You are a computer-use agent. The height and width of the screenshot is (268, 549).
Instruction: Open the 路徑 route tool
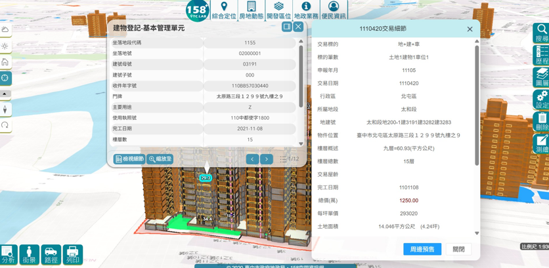(x=51, y=254)
